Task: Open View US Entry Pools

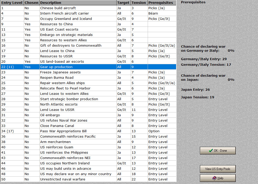Action: pos(218,169)
